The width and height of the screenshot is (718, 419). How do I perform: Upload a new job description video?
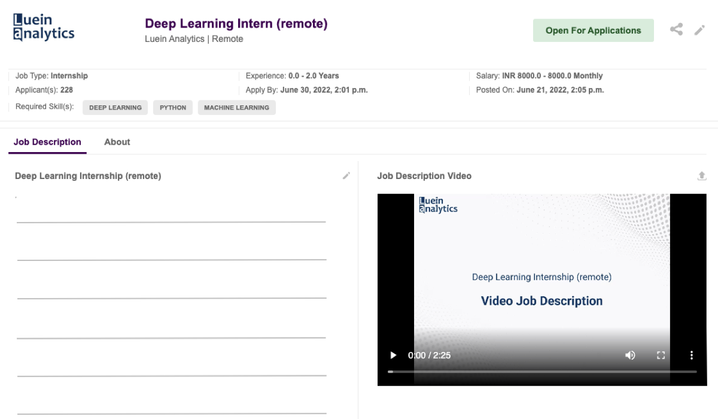(702, 176)
